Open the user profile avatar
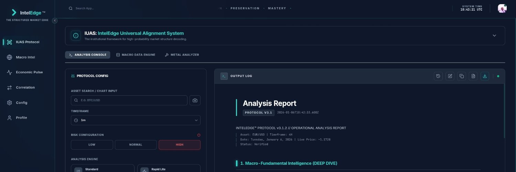The image size is (516, 172). click(502, 9)
